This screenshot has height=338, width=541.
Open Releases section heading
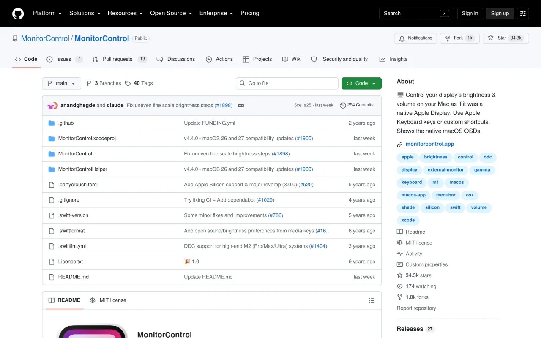pos(410,329)
